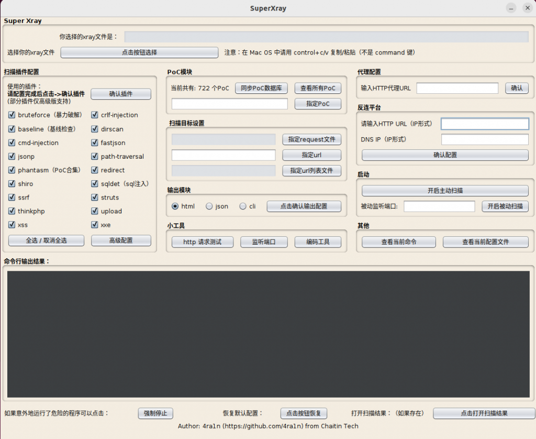Click 开启被动扫描 to start passive scan
Viewport: 536px width, 439px height.
click(x=505, y=206)
